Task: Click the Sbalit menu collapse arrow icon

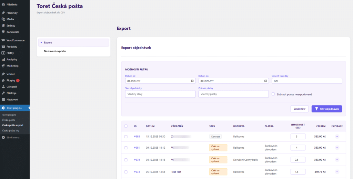Action: pyautogui.click(x=3, y=137)
